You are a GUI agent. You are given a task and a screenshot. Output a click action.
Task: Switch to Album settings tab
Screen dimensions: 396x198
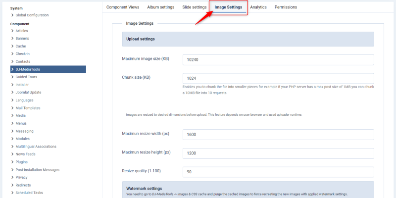click(160, 7)
